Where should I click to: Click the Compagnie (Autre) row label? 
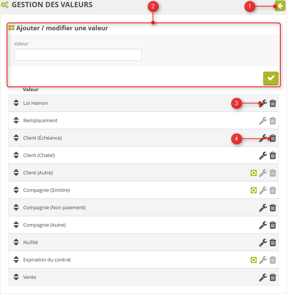click(44, 225)
